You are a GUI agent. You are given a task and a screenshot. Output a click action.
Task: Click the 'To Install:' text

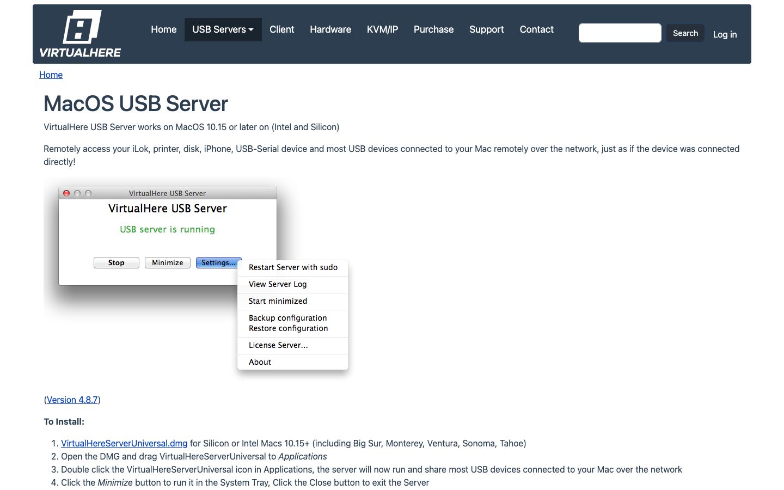(64, 421)
